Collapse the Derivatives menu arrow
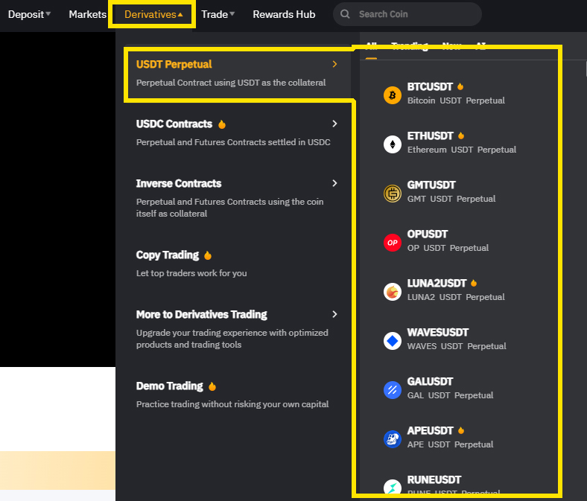 point(180,14)
